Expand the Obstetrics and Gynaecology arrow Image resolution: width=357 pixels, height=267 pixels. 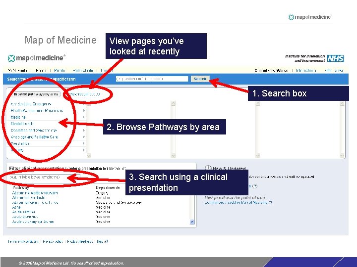coord(84,131)
